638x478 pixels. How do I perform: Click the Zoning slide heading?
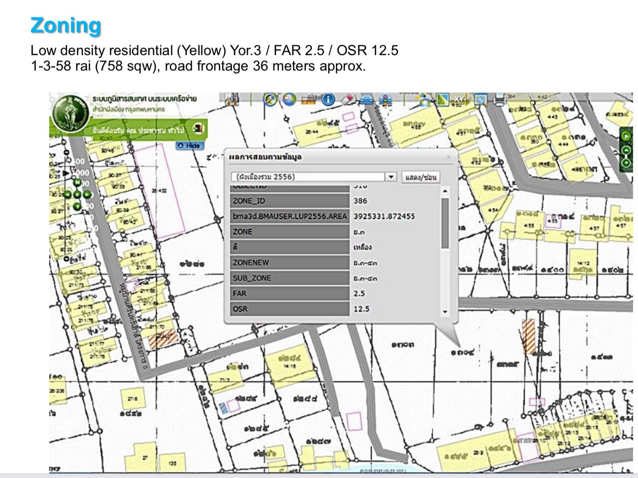(66, 25)
